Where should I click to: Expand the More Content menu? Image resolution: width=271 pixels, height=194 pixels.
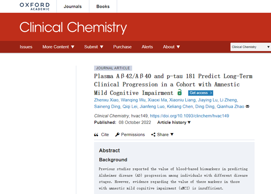coord(58,47)
